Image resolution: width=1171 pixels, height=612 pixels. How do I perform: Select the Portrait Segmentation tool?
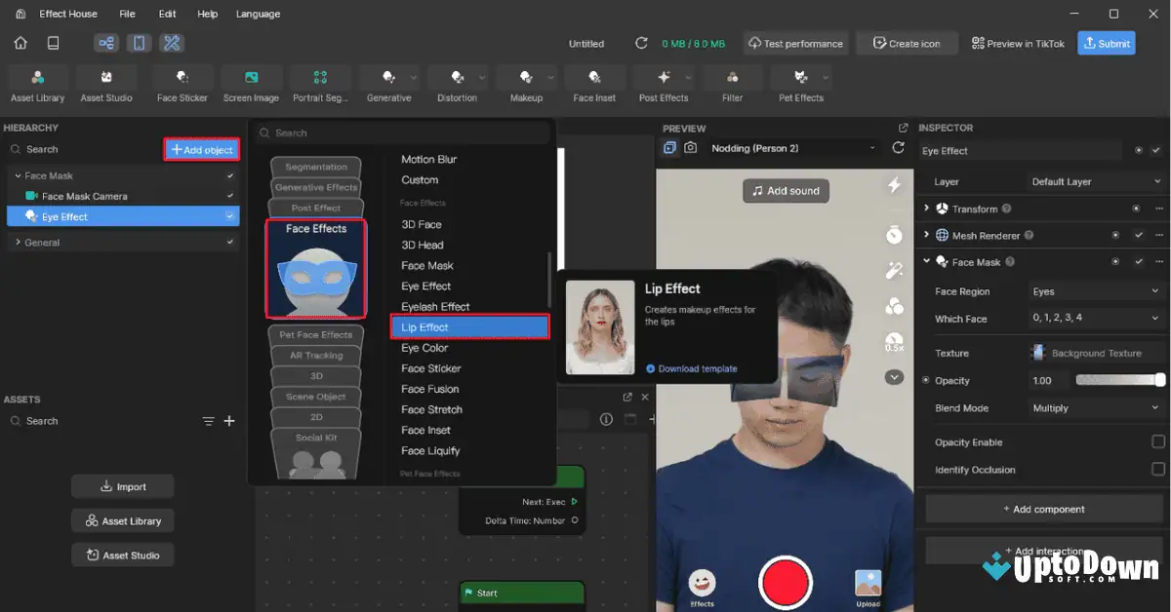tap(320, 83)
